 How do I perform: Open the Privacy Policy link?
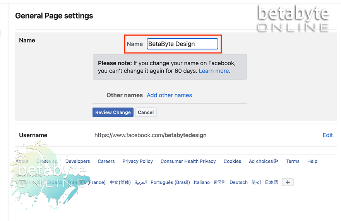pos(137,161)
